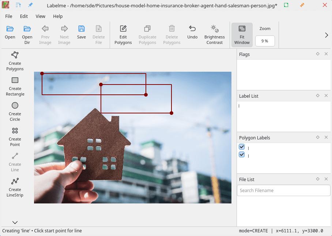This screenshot has width=332, height=236.
Task: Click the Search Filename input field
Action: click(284, 190)
